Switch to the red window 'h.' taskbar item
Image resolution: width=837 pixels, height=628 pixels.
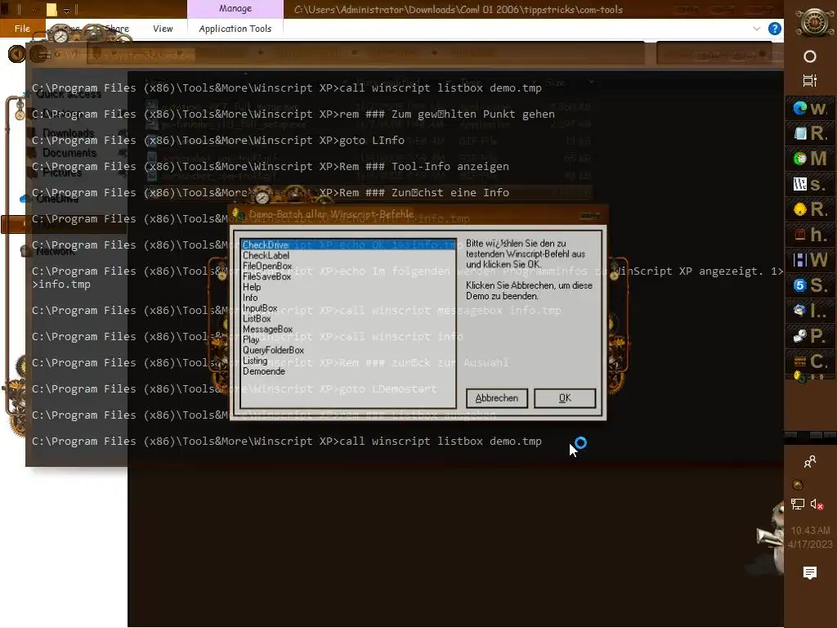[x=810, y=235]
